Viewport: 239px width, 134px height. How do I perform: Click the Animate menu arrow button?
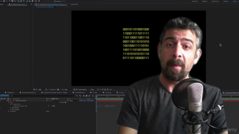[65, 102]
